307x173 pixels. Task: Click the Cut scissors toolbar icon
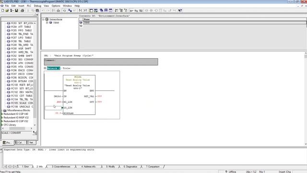click(28, 11)
